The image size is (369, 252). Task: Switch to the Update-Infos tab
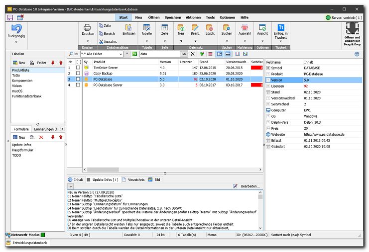pos(103,179)
